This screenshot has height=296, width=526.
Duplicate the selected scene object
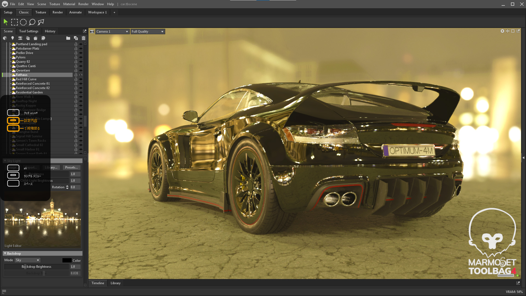pos(76,38)
